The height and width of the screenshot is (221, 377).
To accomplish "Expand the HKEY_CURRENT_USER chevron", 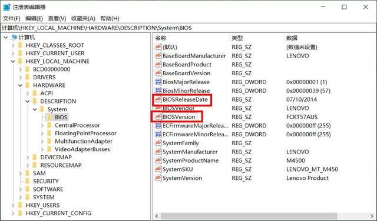I will coord(13,53).
